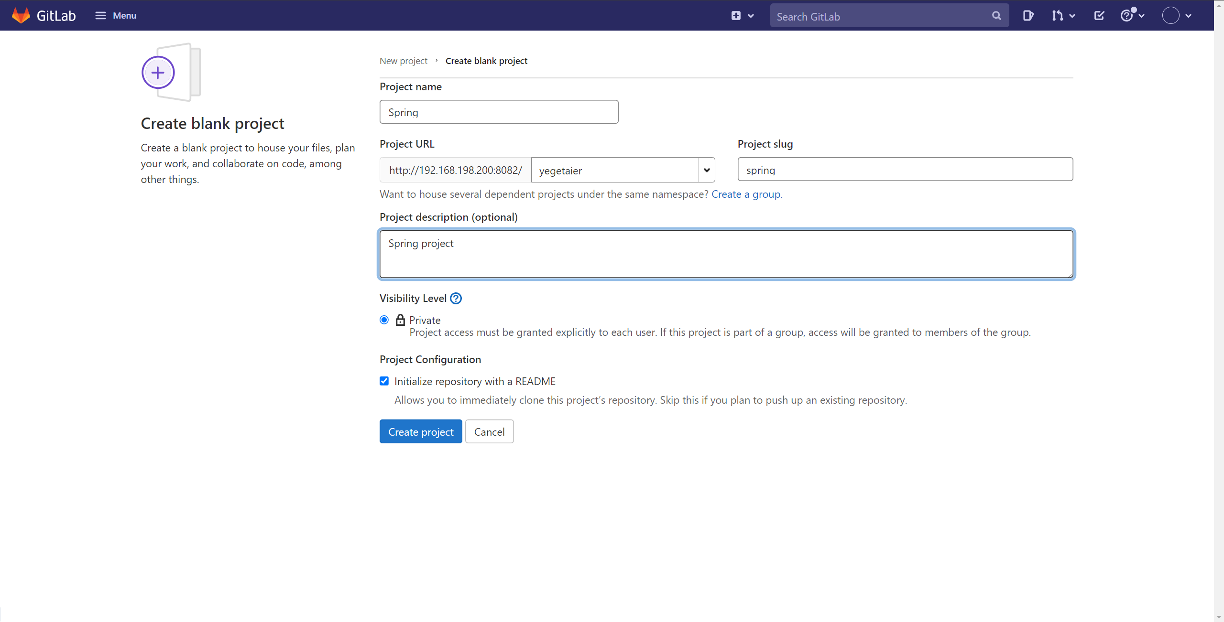Image resolution: width=1224 pixels, height=622 pixels.
Task: Open the Help question mark menu
Action: coord(1127,16)
